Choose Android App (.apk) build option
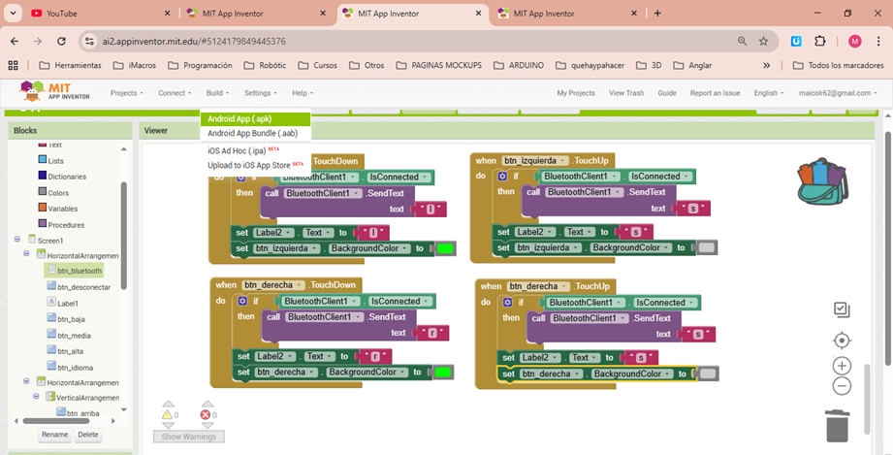 click(239, 119)
